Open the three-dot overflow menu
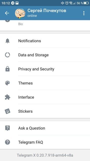90x161 pixels. click(84, 13)
